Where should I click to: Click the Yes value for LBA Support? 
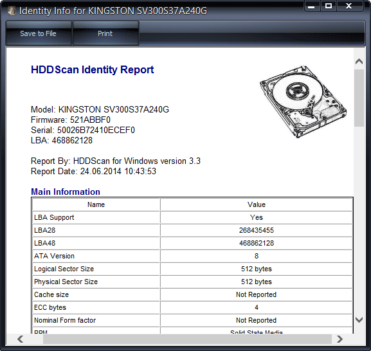[257, 217]
